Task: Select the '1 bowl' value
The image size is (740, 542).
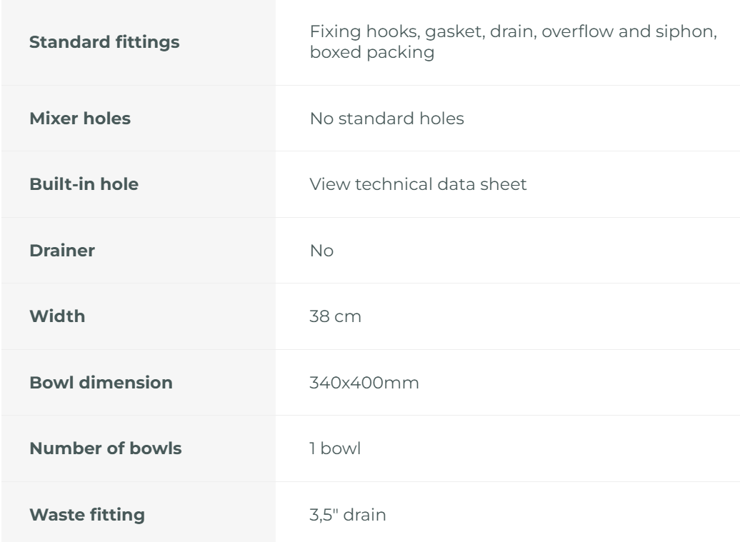Action: (x=336, y=448)
